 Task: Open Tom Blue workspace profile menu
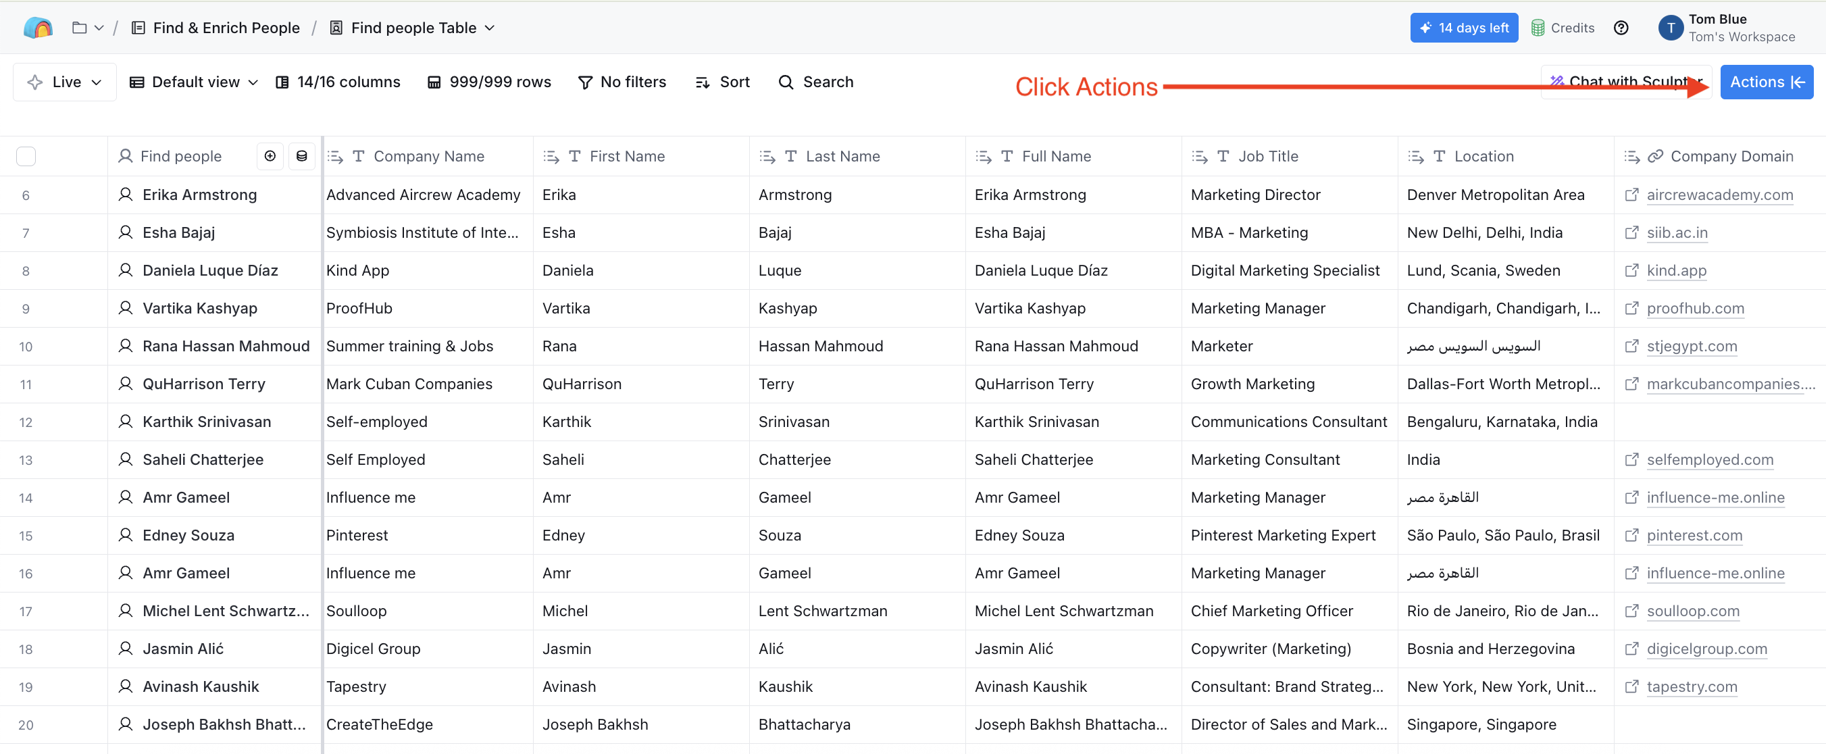1727,28
